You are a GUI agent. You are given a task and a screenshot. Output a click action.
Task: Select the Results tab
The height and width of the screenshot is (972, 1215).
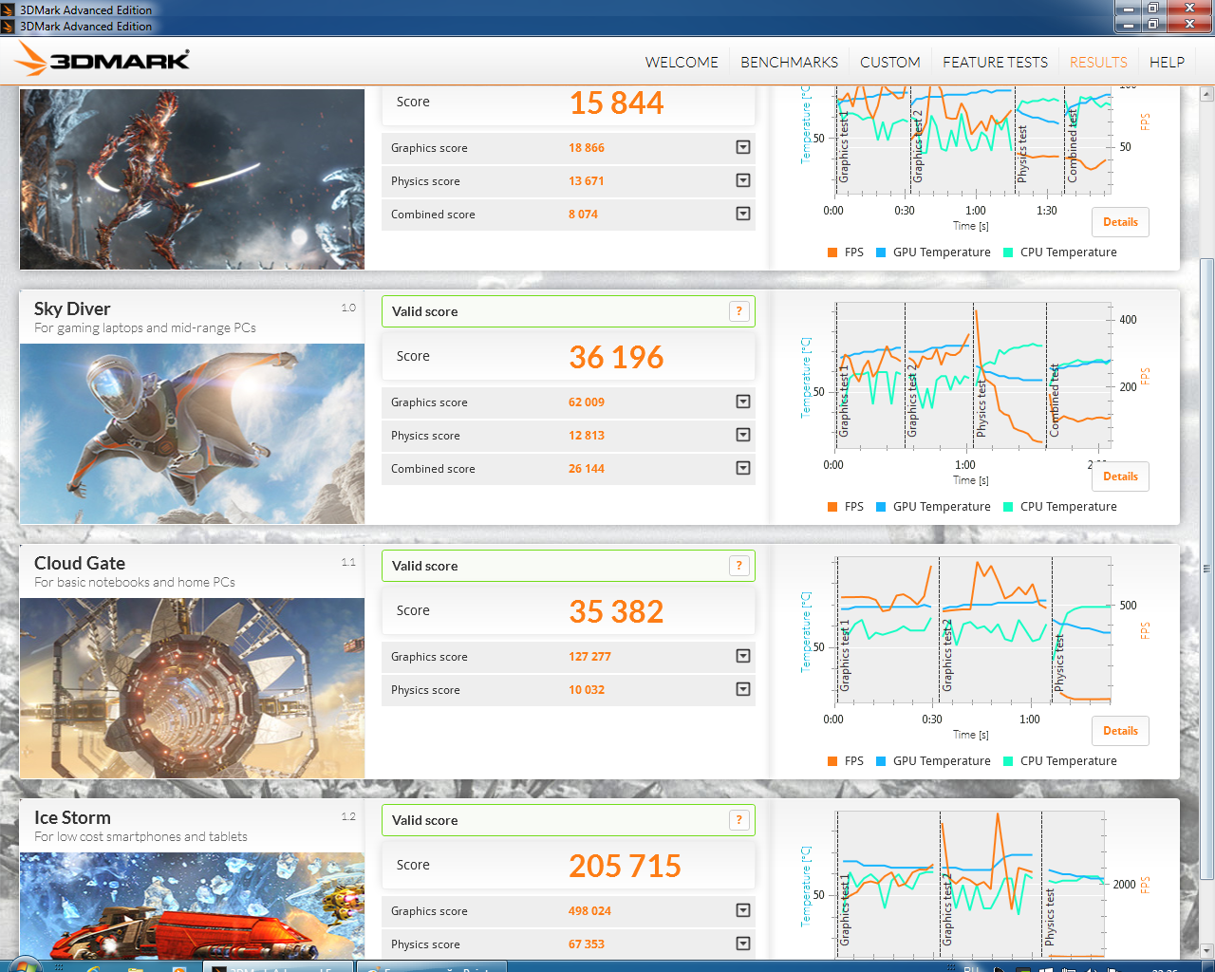click(1098, 63)
